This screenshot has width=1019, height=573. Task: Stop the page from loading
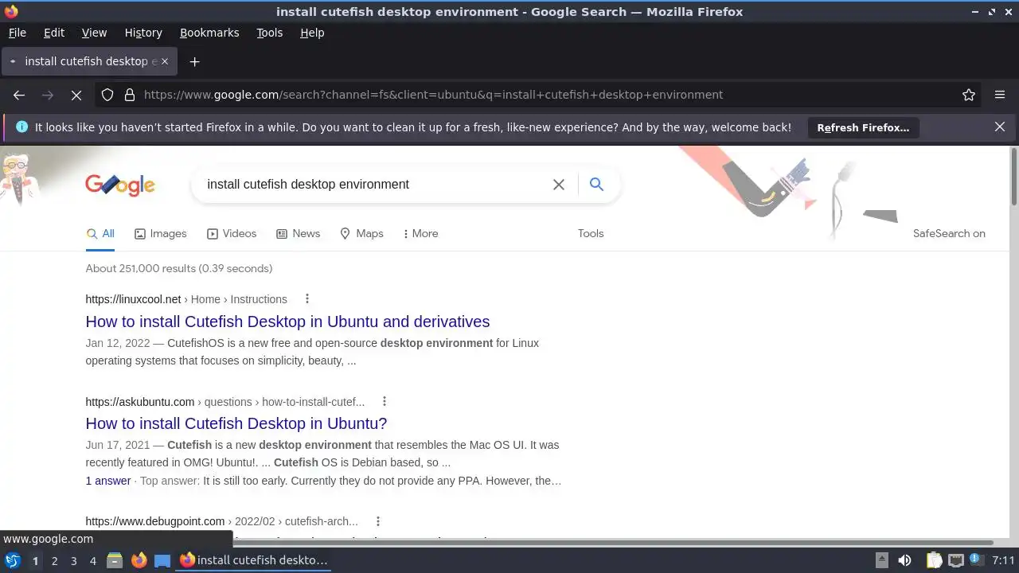click(76, 95)
